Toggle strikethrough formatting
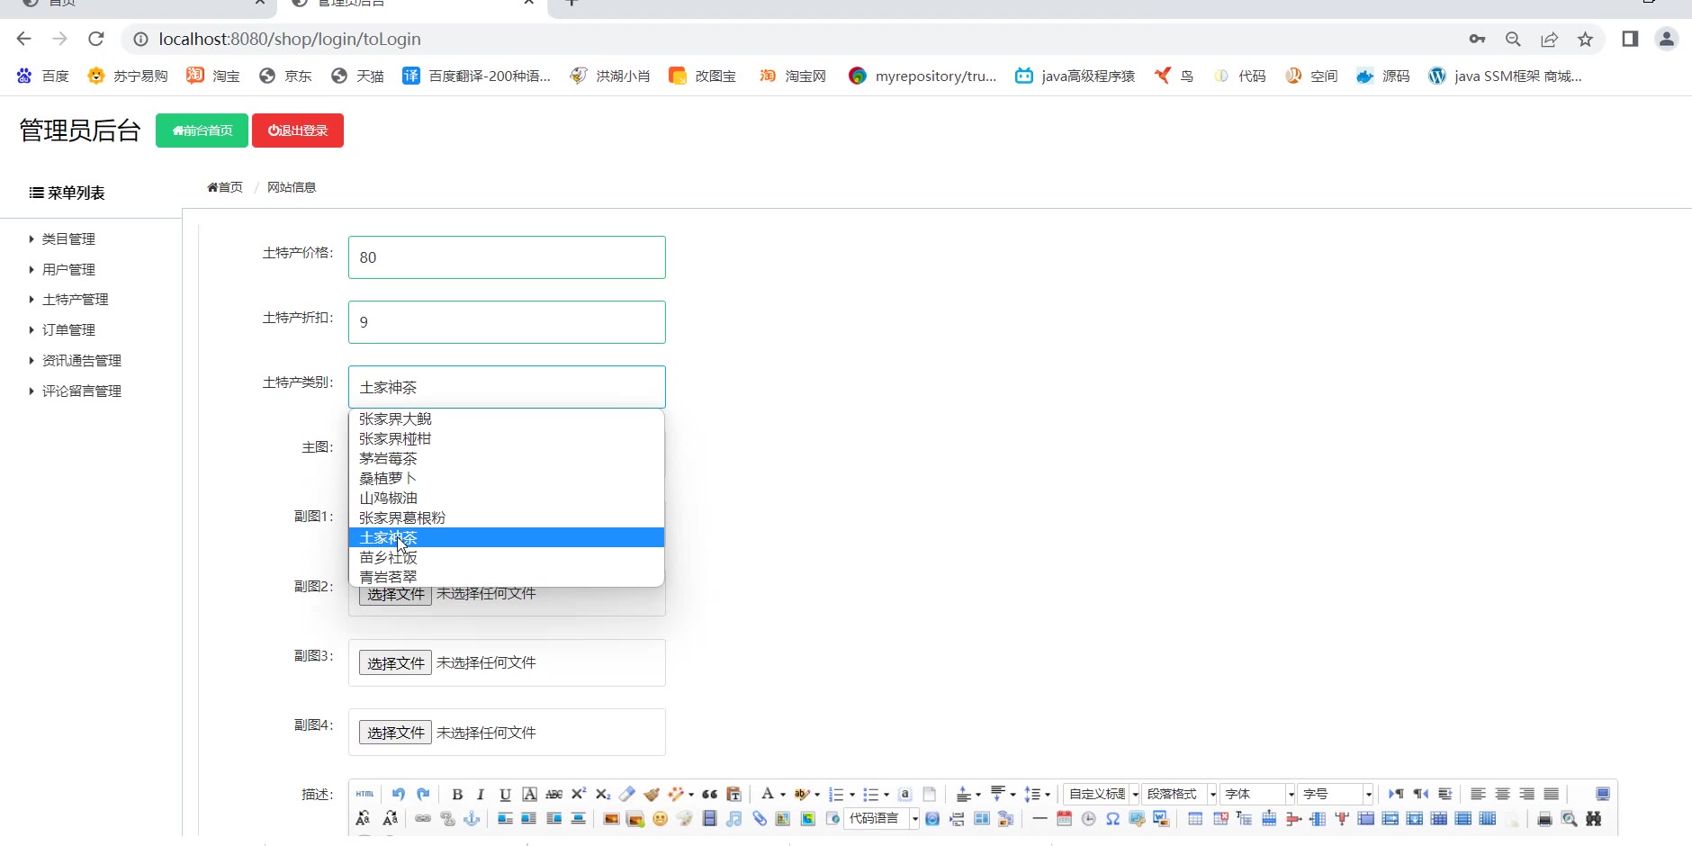This screenshot has width=1692, height=846. tap(554, 794)
